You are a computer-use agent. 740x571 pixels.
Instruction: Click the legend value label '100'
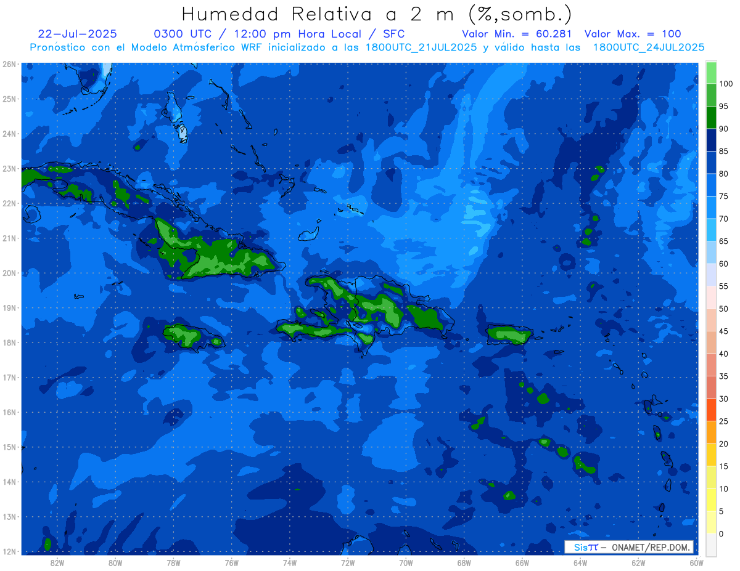pos(726,84)
